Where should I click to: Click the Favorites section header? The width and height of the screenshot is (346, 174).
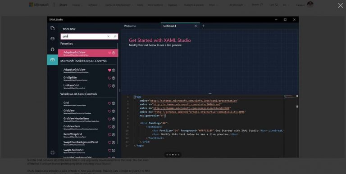pyautogui.click(x=66, y=44)
